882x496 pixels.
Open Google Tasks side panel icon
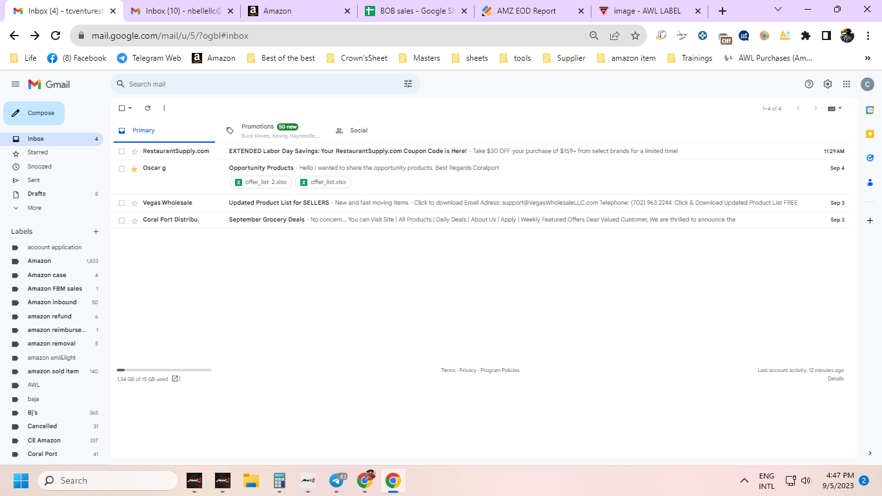click(870, 158)
